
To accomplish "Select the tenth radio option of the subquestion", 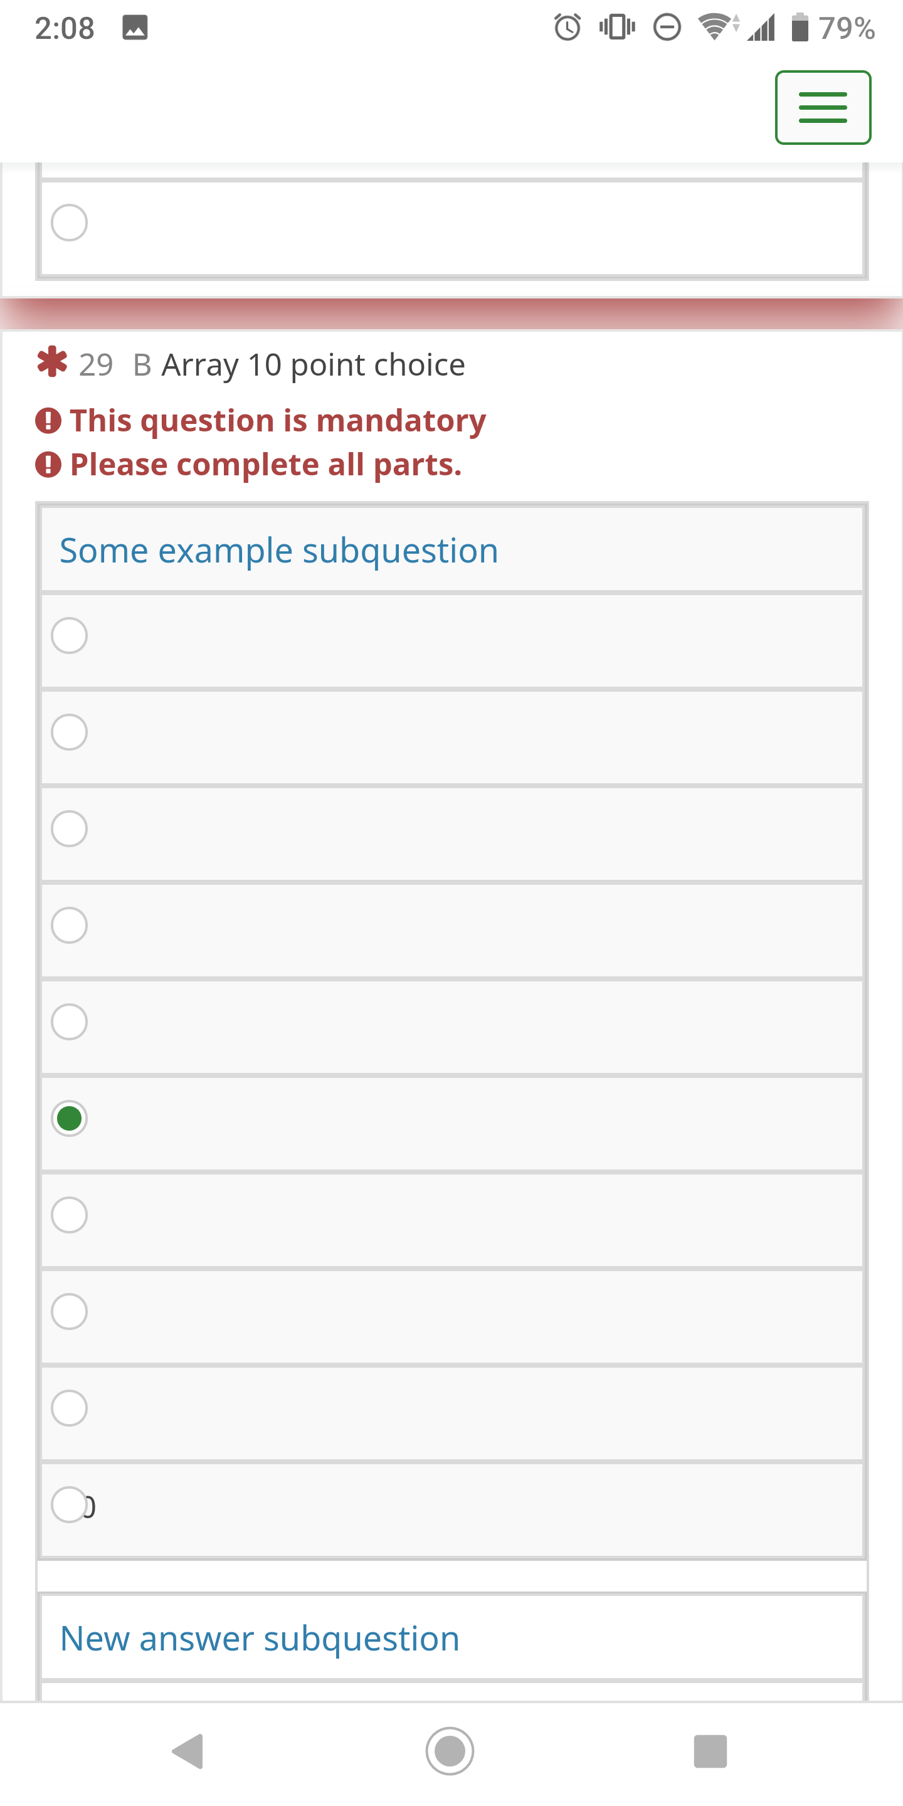I will (70, 1504).
